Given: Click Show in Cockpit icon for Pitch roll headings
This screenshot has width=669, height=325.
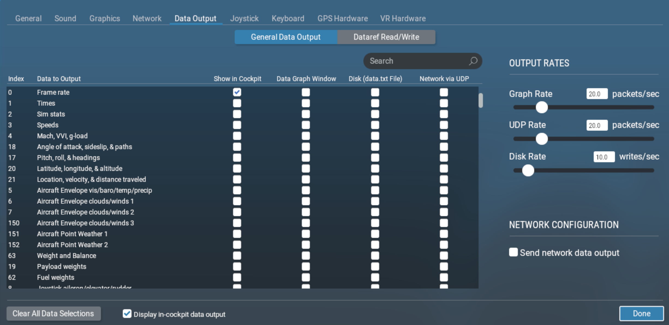Looking at the screenshot, I should point(237,158).
